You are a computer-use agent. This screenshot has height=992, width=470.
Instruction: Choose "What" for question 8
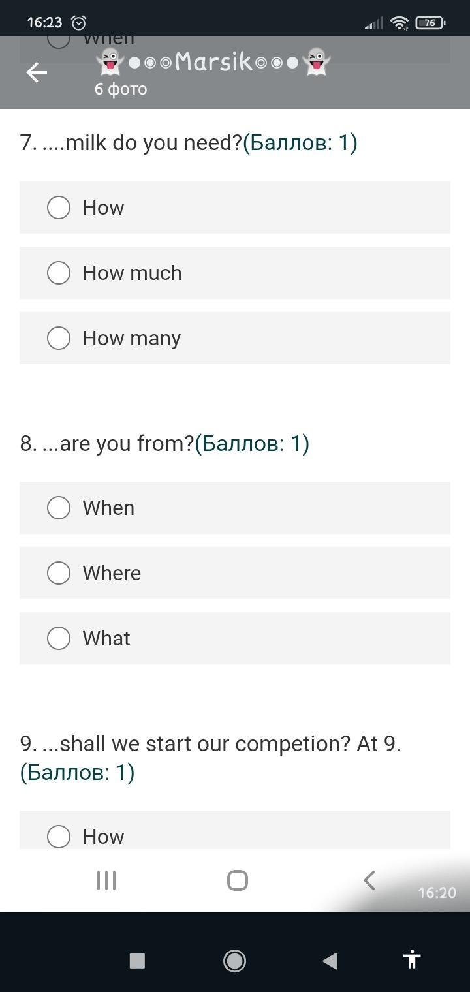59,638
